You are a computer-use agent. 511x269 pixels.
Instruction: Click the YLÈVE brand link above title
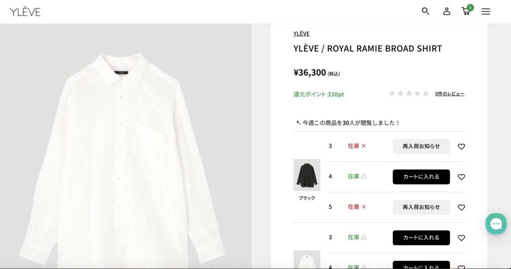point(301,33)
